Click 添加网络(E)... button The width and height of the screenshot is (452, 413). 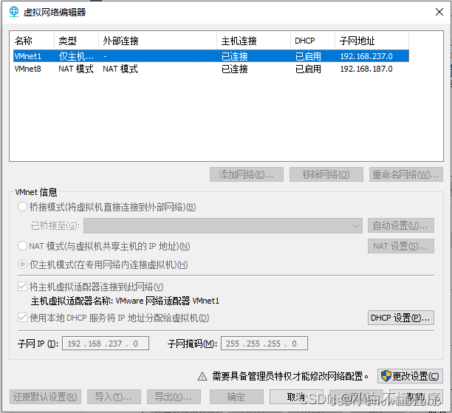click(x=247, y=174)
